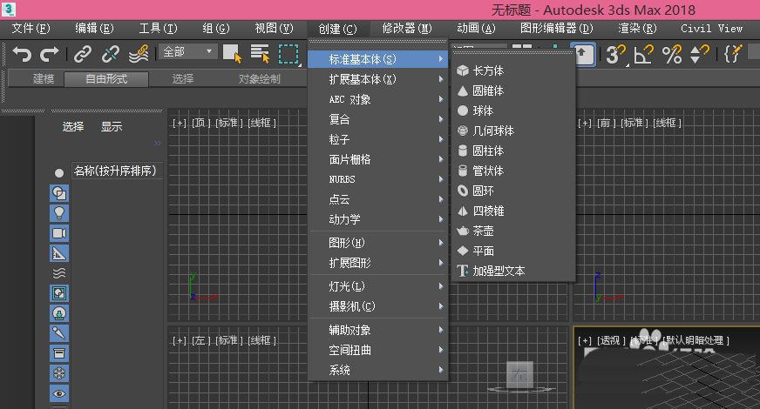Toggle the 3D Snaps icon
The image size is (760, 409).
[x=615, y=54]
